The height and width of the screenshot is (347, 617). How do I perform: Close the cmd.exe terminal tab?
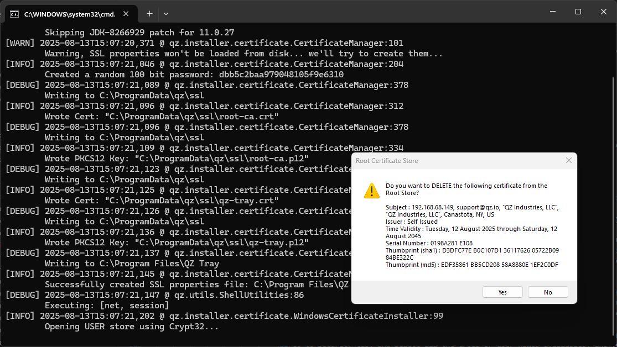point(127,13)
